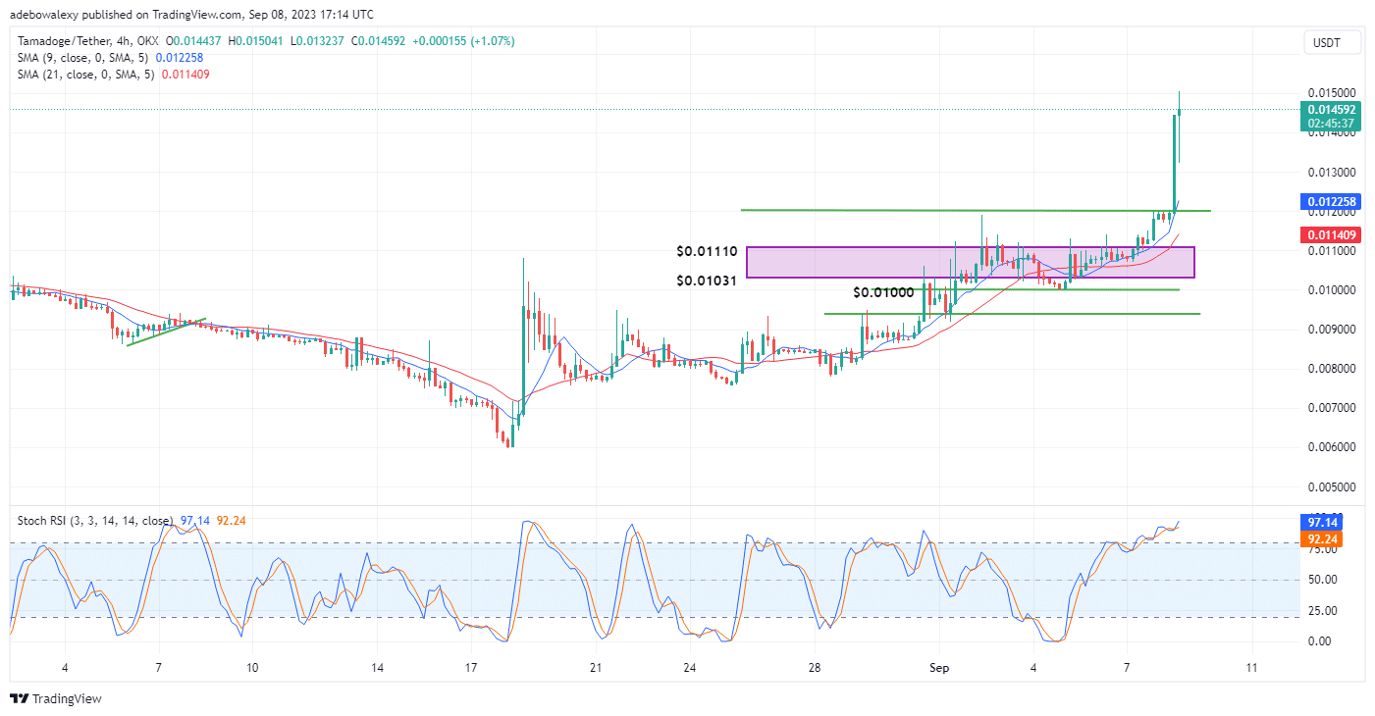Screen dimensions: 1375x716
Task: Click the Sep label on time axis
Action: tap(940, 668)
